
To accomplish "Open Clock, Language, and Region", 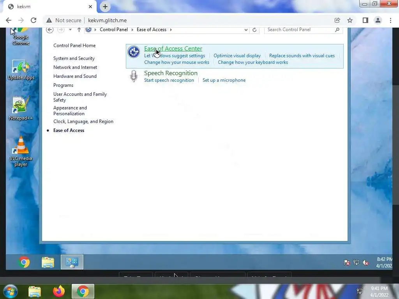I will click(83, 121).
